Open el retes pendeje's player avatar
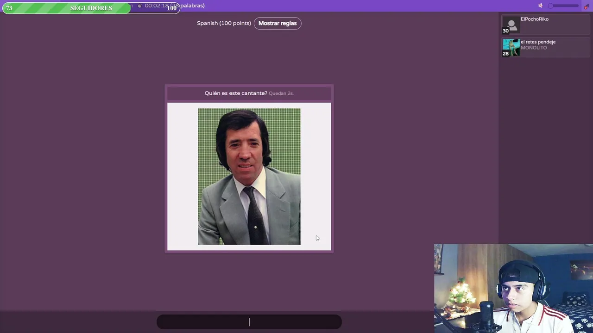Screen dimensions: 593x333 [511, 48]
